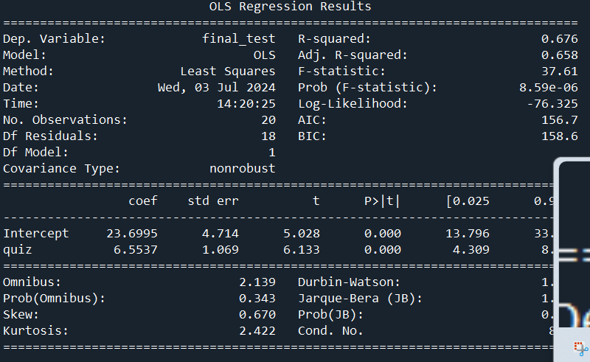The image size is (590, 362).
Task: Click the Intercept coefficient 23.6995
Action: click(x=132, y=233)
